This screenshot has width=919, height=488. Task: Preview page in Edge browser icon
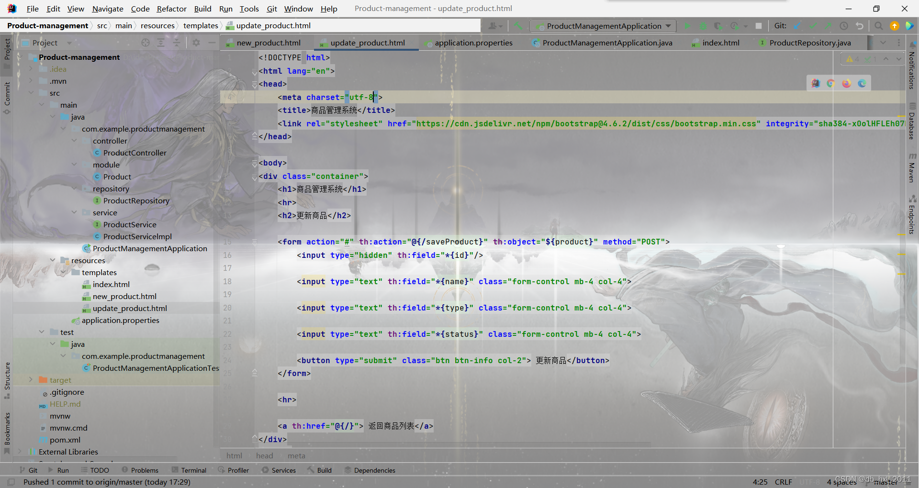[x=862, y=84]
